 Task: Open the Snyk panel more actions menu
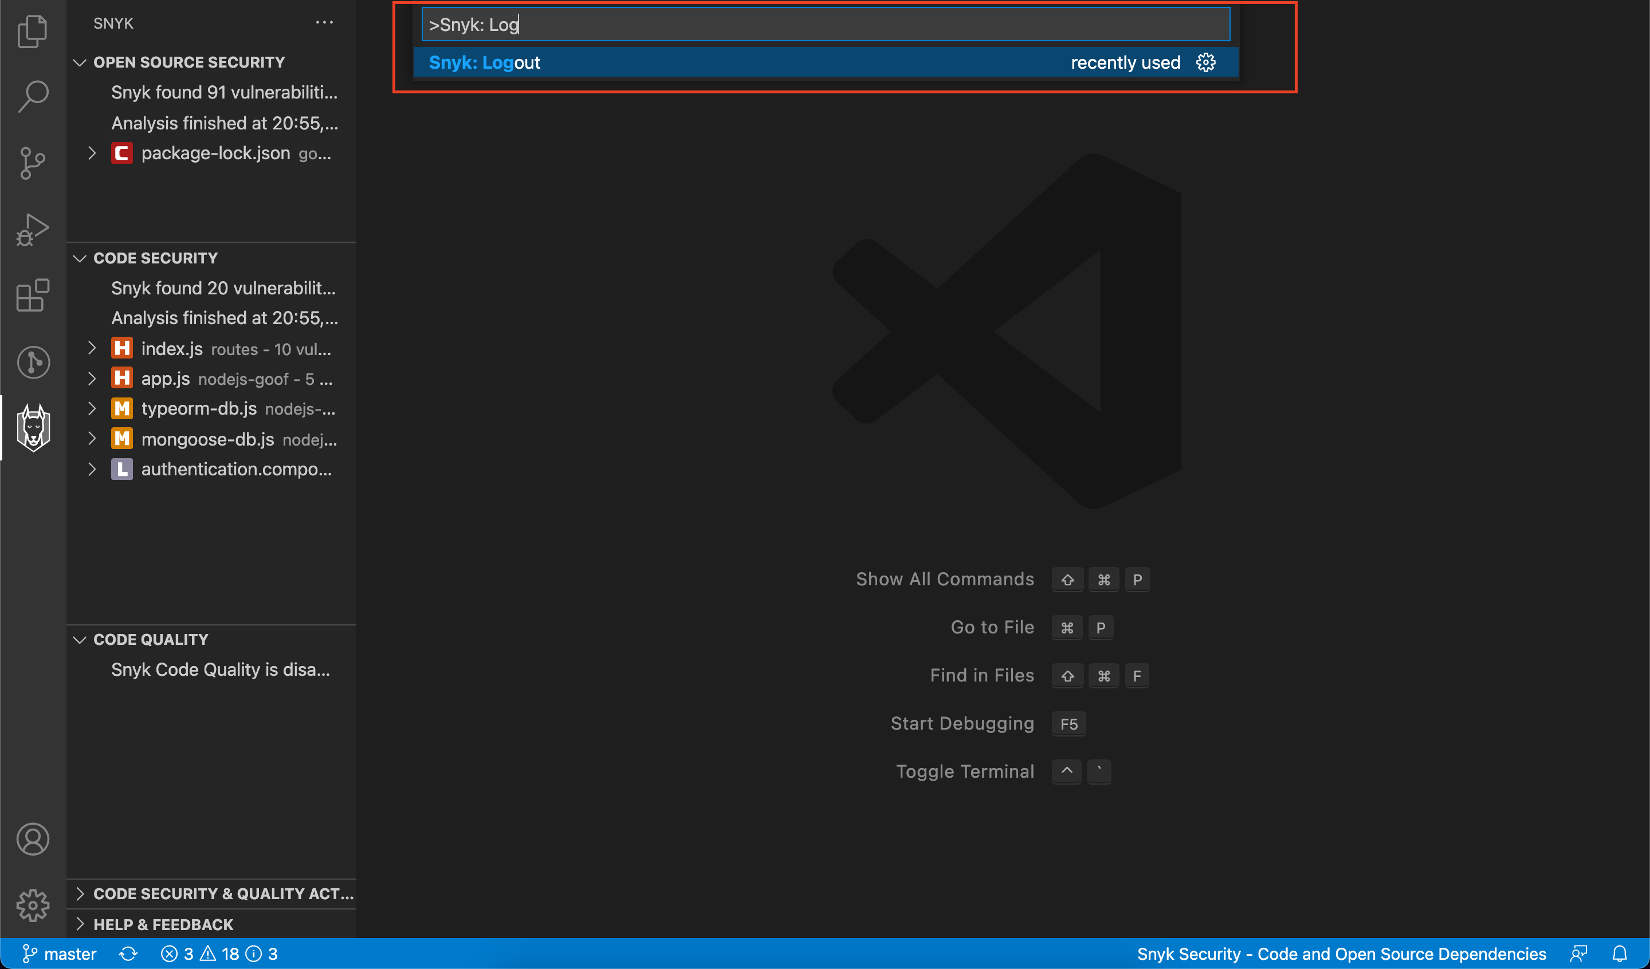pyautogui.click(x=324, y=23)
